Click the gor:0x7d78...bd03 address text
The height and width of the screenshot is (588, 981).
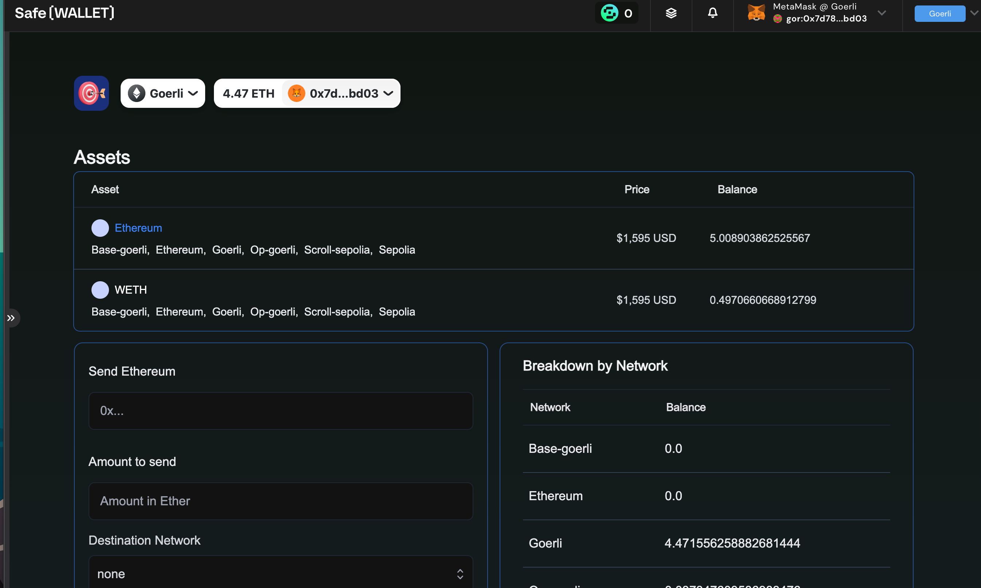tap(826, 19)
